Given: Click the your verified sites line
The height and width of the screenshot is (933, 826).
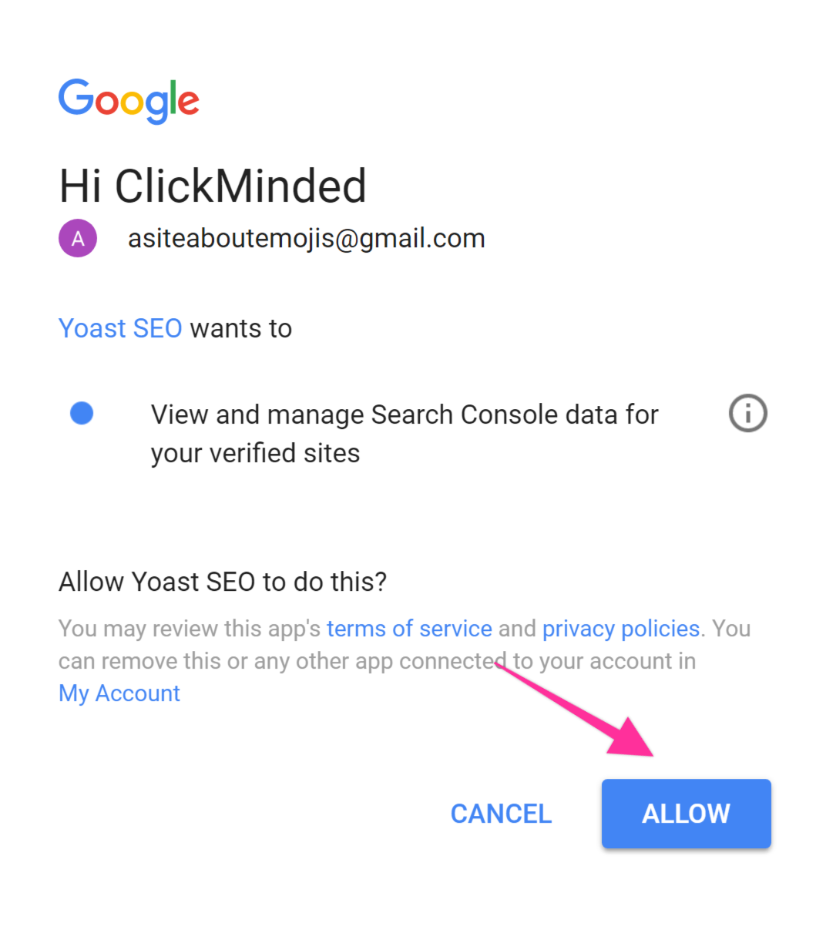Looking at the screenshot, I should click(x=255, y=453).
